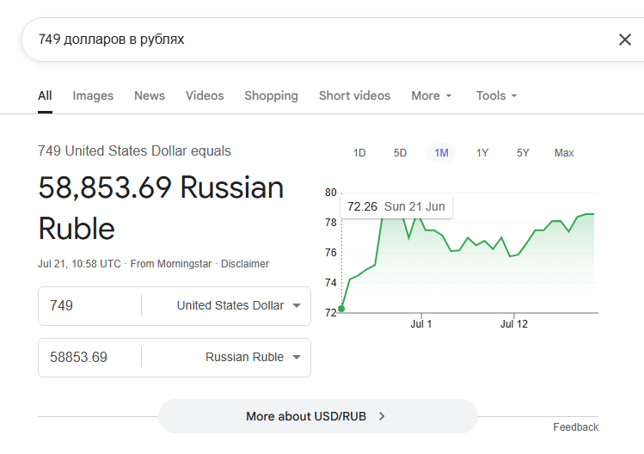The image size is (644, 454).
Task: Switch to the Images tab
Action: 93,95
